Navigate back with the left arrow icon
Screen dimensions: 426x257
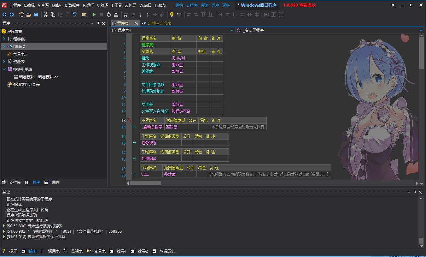coord(4,15)
